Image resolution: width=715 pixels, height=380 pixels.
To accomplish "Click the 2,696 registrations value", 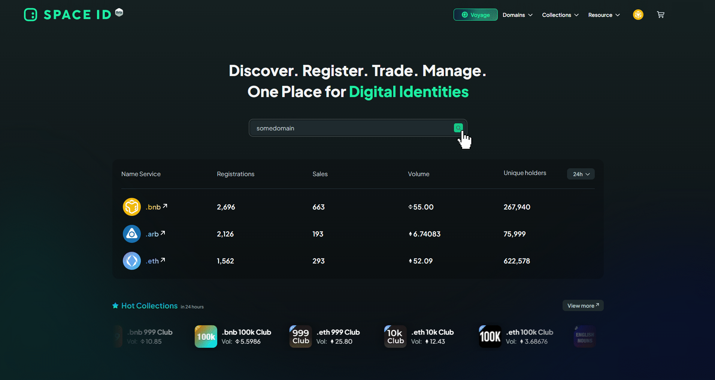I will (226, 207).
